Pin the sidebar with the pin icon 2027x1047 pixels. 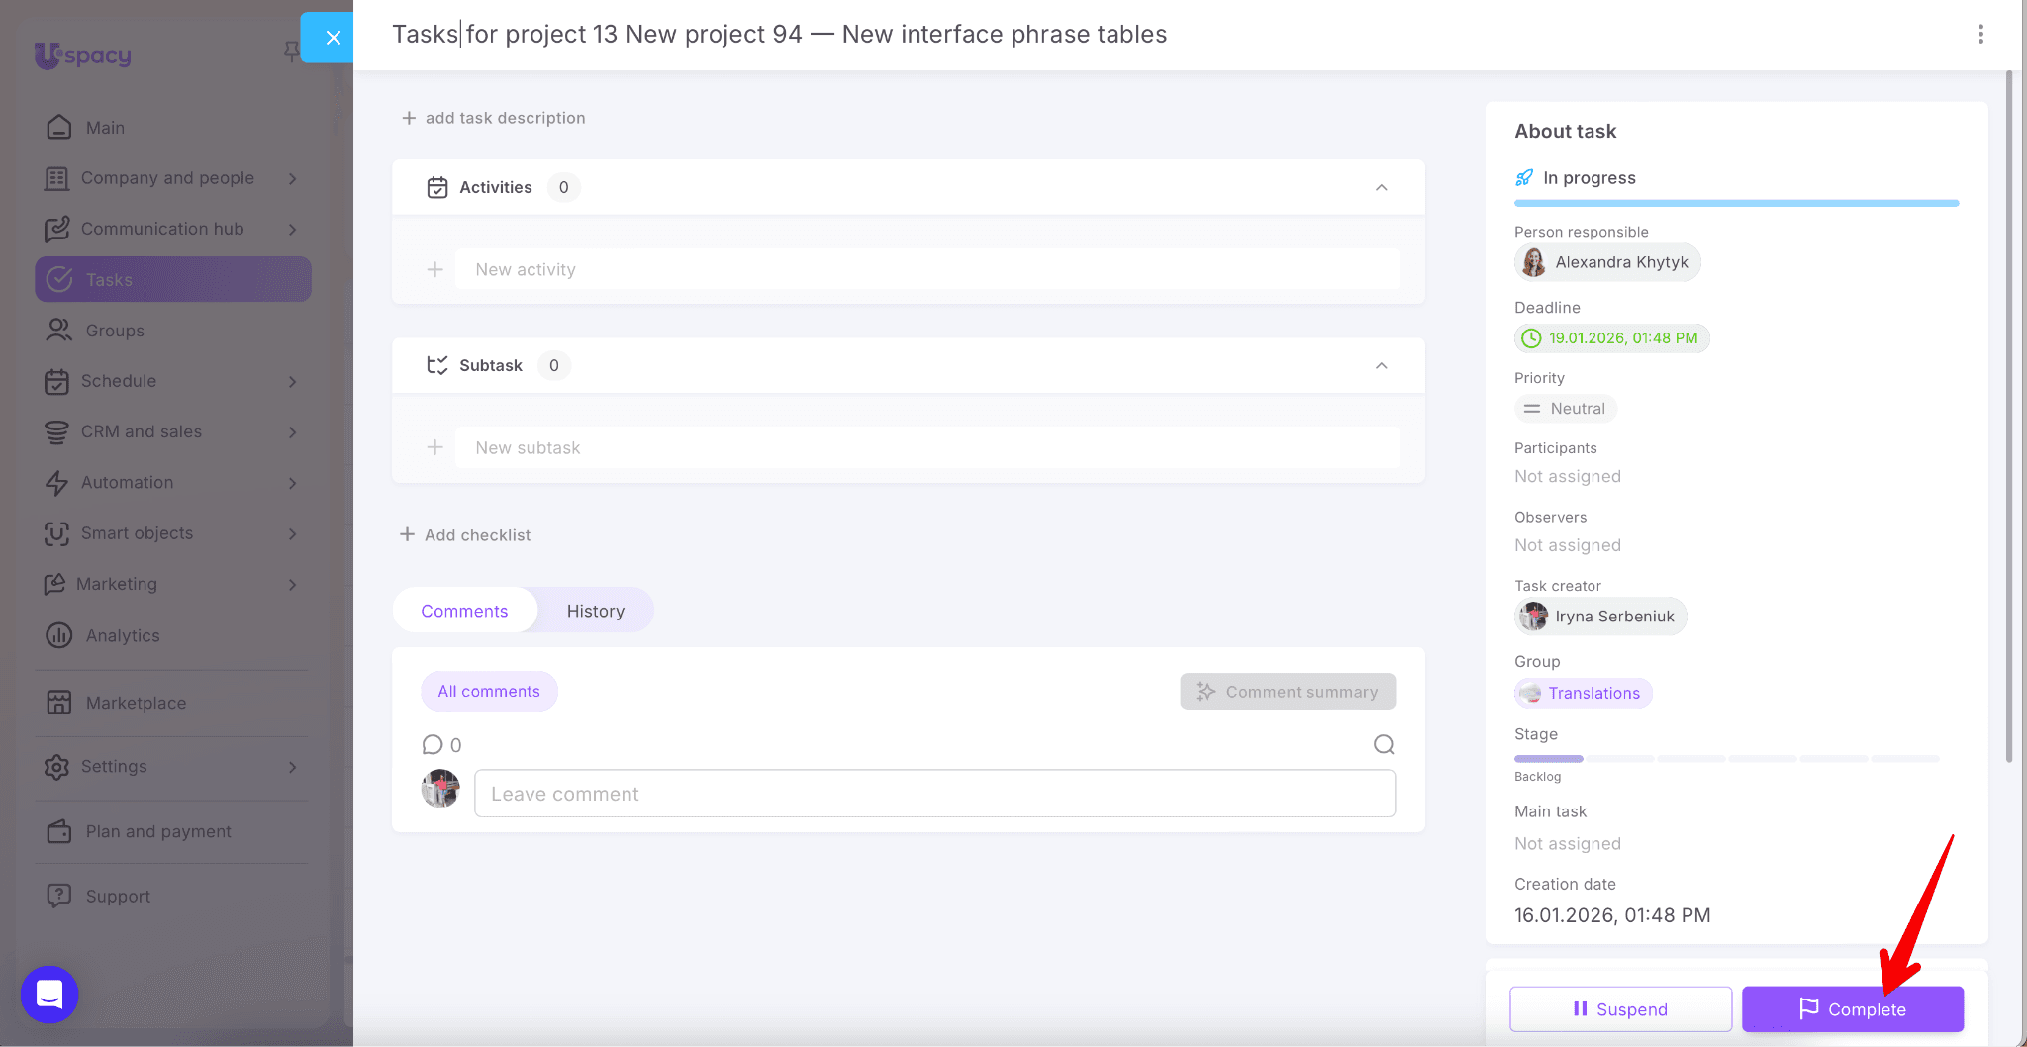[291, 50]
